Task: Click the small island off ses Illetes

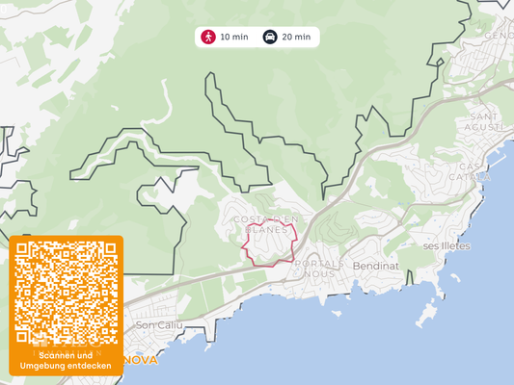Action: [x=426, y=315]
